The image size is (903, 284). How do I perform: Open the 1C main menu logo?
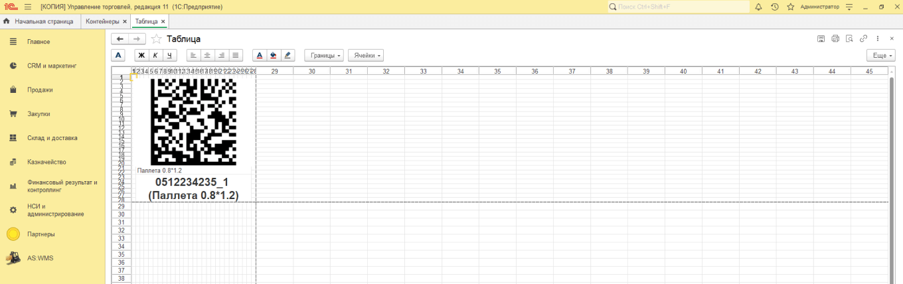[10, 7]
